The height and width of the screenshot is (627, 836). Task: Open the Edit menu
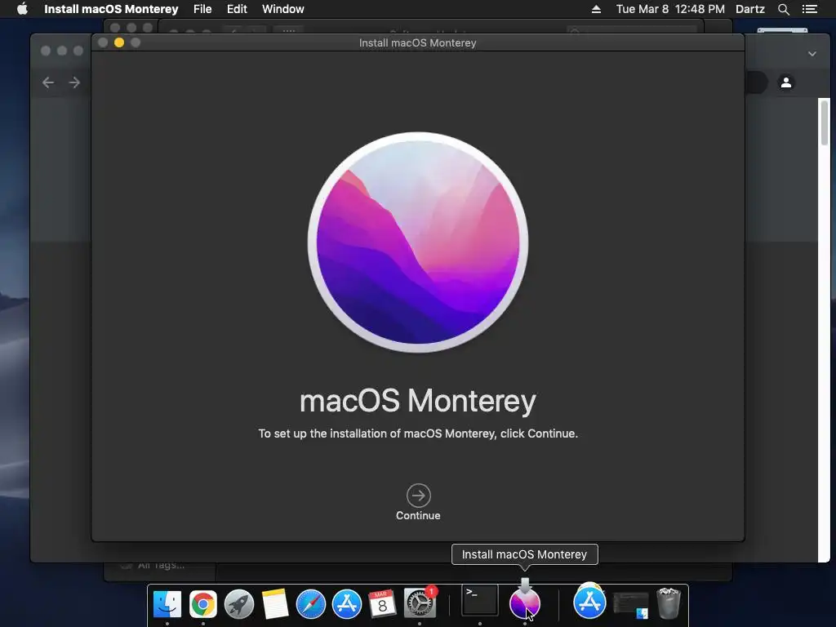(237, 9)
